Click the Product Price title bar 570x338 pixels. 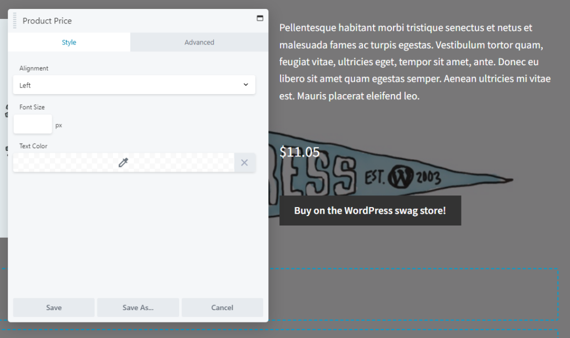coord(47,21)
